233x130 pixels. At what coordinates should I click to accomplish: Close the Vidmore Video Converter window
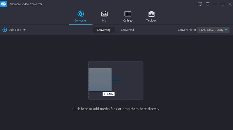pos(229,4)
